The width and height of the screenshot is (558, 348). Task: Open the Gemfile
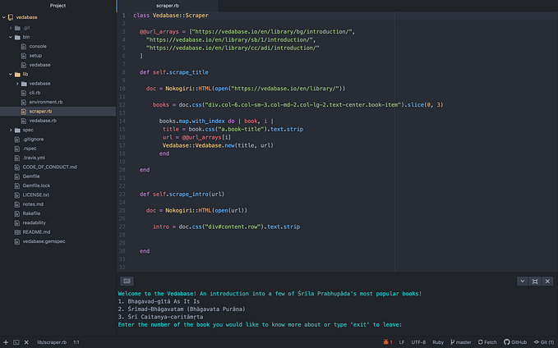(x=31, y=176)
